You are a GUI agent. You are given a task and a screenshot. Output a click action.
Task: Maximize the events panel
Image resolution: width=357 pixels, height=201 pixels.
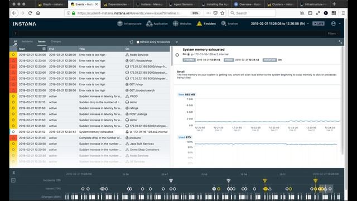340,42
